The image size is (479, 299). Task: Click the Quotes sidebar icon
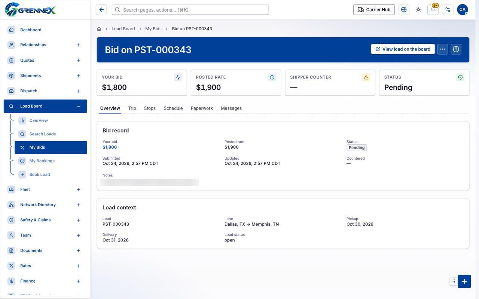click(11, 60)
